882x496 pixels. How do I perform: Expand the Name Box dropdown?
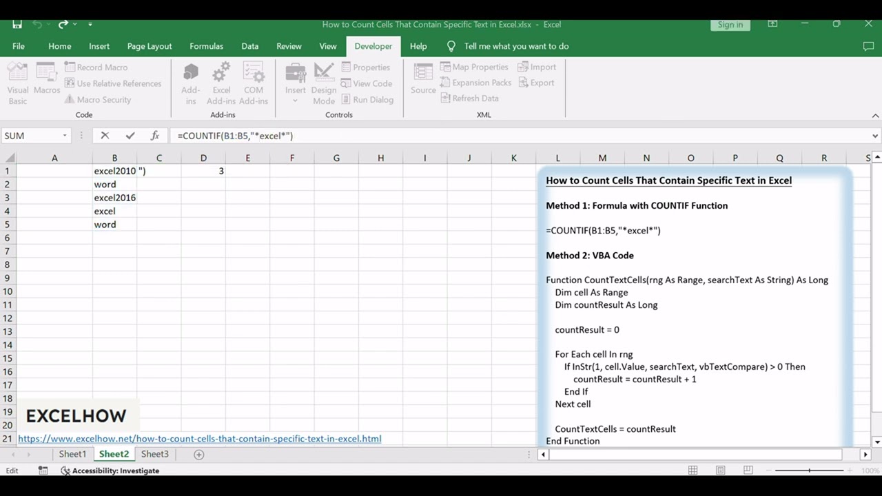[x=65, y=136]
